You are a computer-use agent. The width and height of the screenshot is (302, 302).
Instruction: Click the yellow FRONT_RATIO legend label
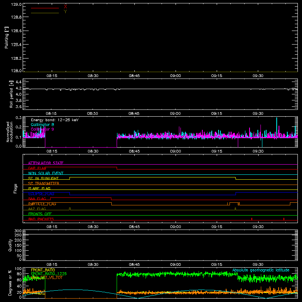click(43, 270)
